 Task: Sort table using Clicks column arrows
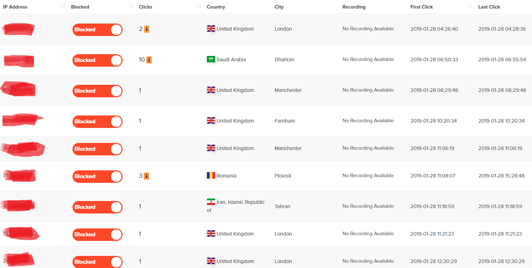click(x=199, y=6)
